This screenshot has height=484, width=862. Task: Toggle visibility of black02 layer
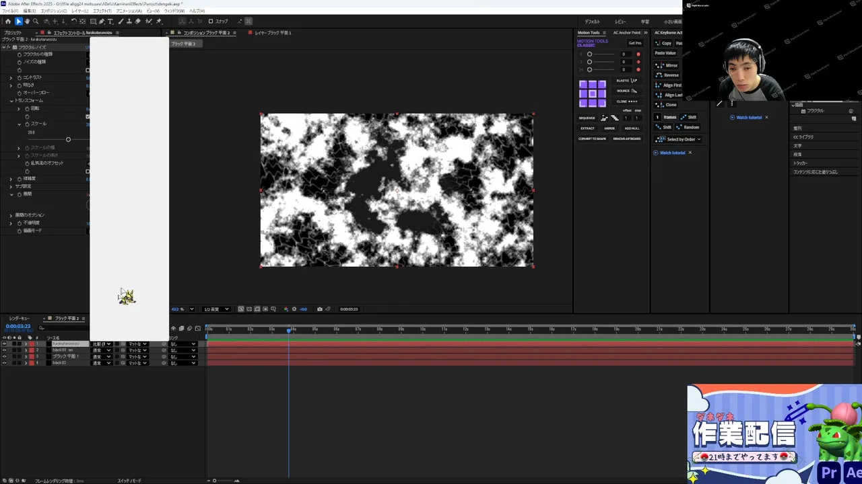tap(4, 363)
